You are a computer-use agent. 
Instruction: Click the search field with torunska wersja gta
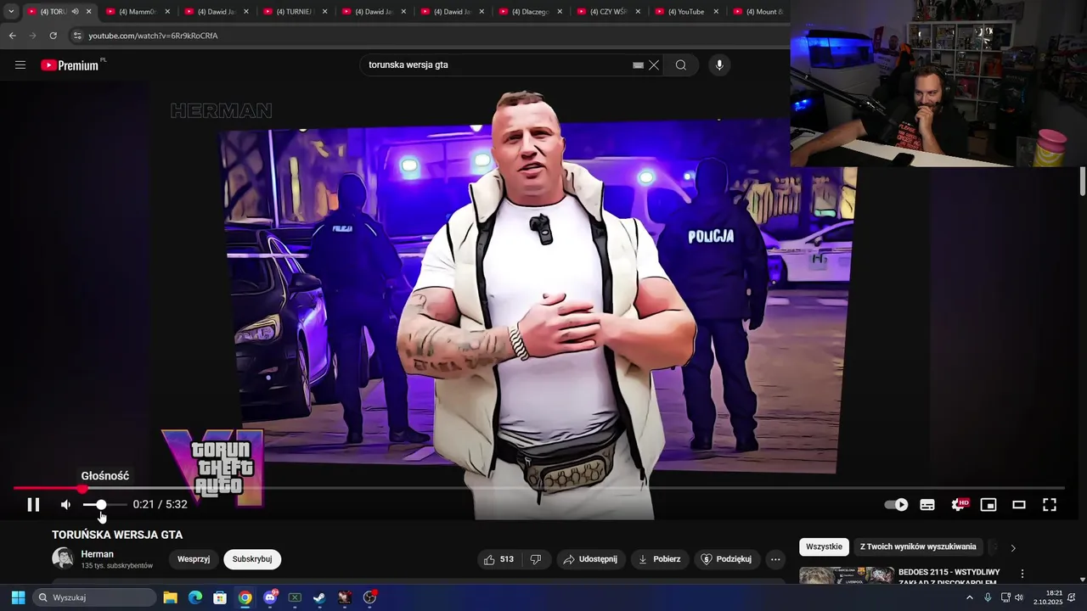497,65
